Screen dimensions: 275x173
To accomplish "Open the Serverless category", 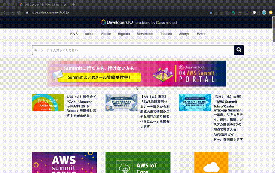I will [x=145, y=34].
